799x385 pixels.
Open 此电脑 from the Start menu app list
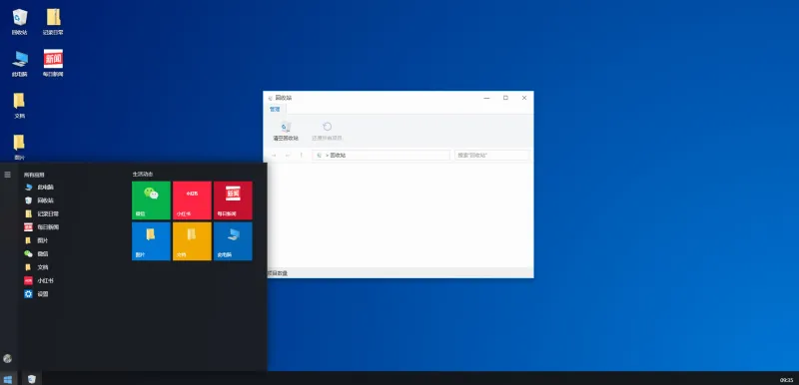[x=40, y=188]
